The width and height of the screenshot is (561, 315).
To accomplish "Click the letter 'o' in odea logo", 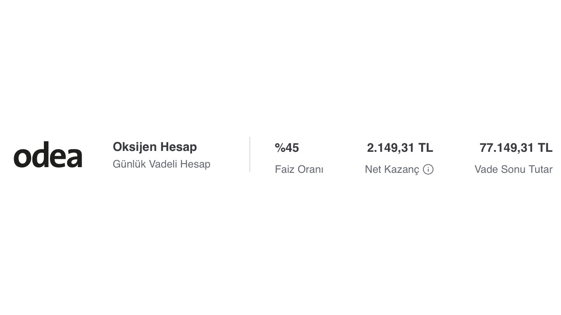I will pyautogui.click(x=22, y=157).
